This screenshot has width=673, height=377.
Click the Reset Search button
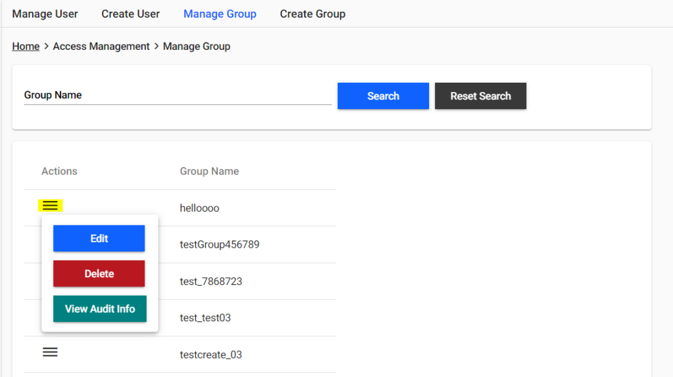480,96
